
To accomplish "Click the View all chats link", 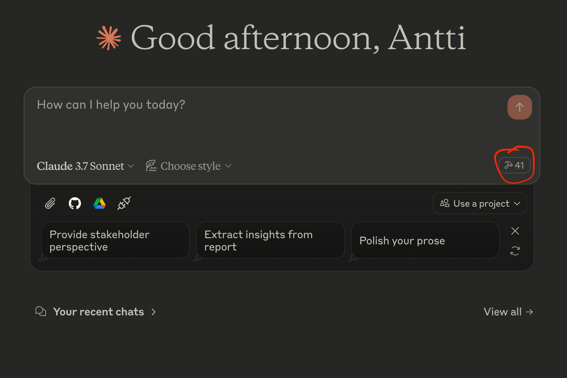I will (508, 312).
